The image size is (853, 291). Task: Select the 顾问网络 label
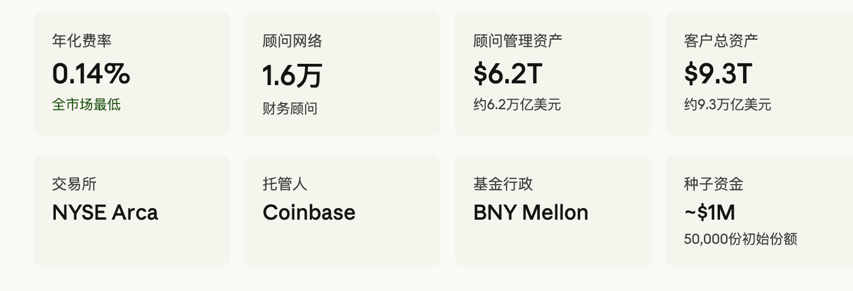292,41
